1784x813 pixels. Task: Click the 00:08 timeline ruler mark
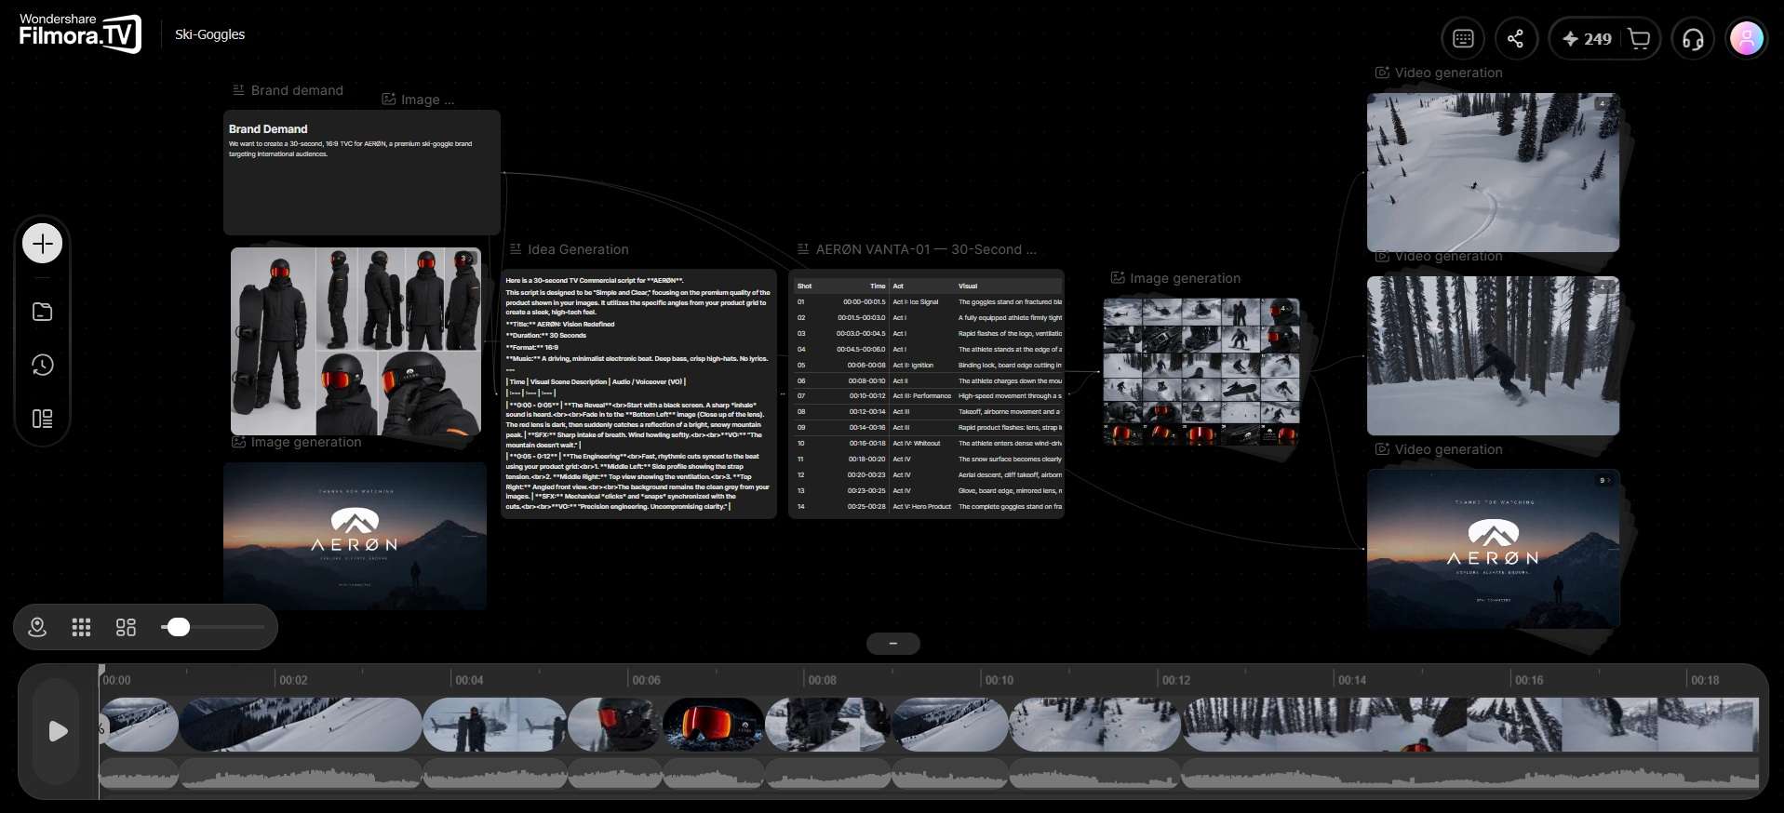click(822, 680)
